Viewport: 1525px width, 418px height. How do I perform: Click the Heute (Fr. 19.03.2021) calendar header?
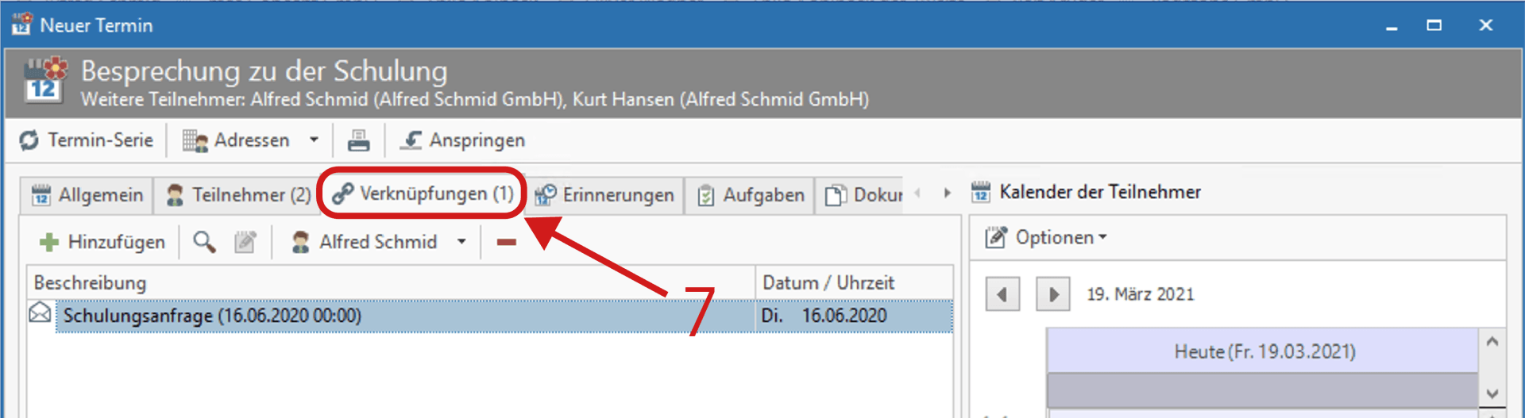pos(1263,351)
